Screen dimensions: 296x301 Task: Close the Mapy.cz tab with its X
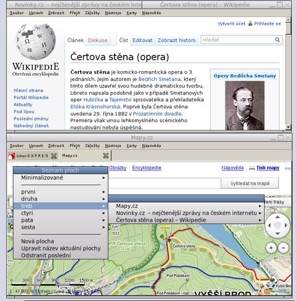(105, 155)
